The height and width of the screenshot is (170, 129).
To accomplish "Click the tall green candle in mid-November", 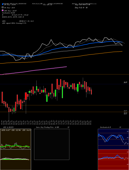I will tap(62, 92).
